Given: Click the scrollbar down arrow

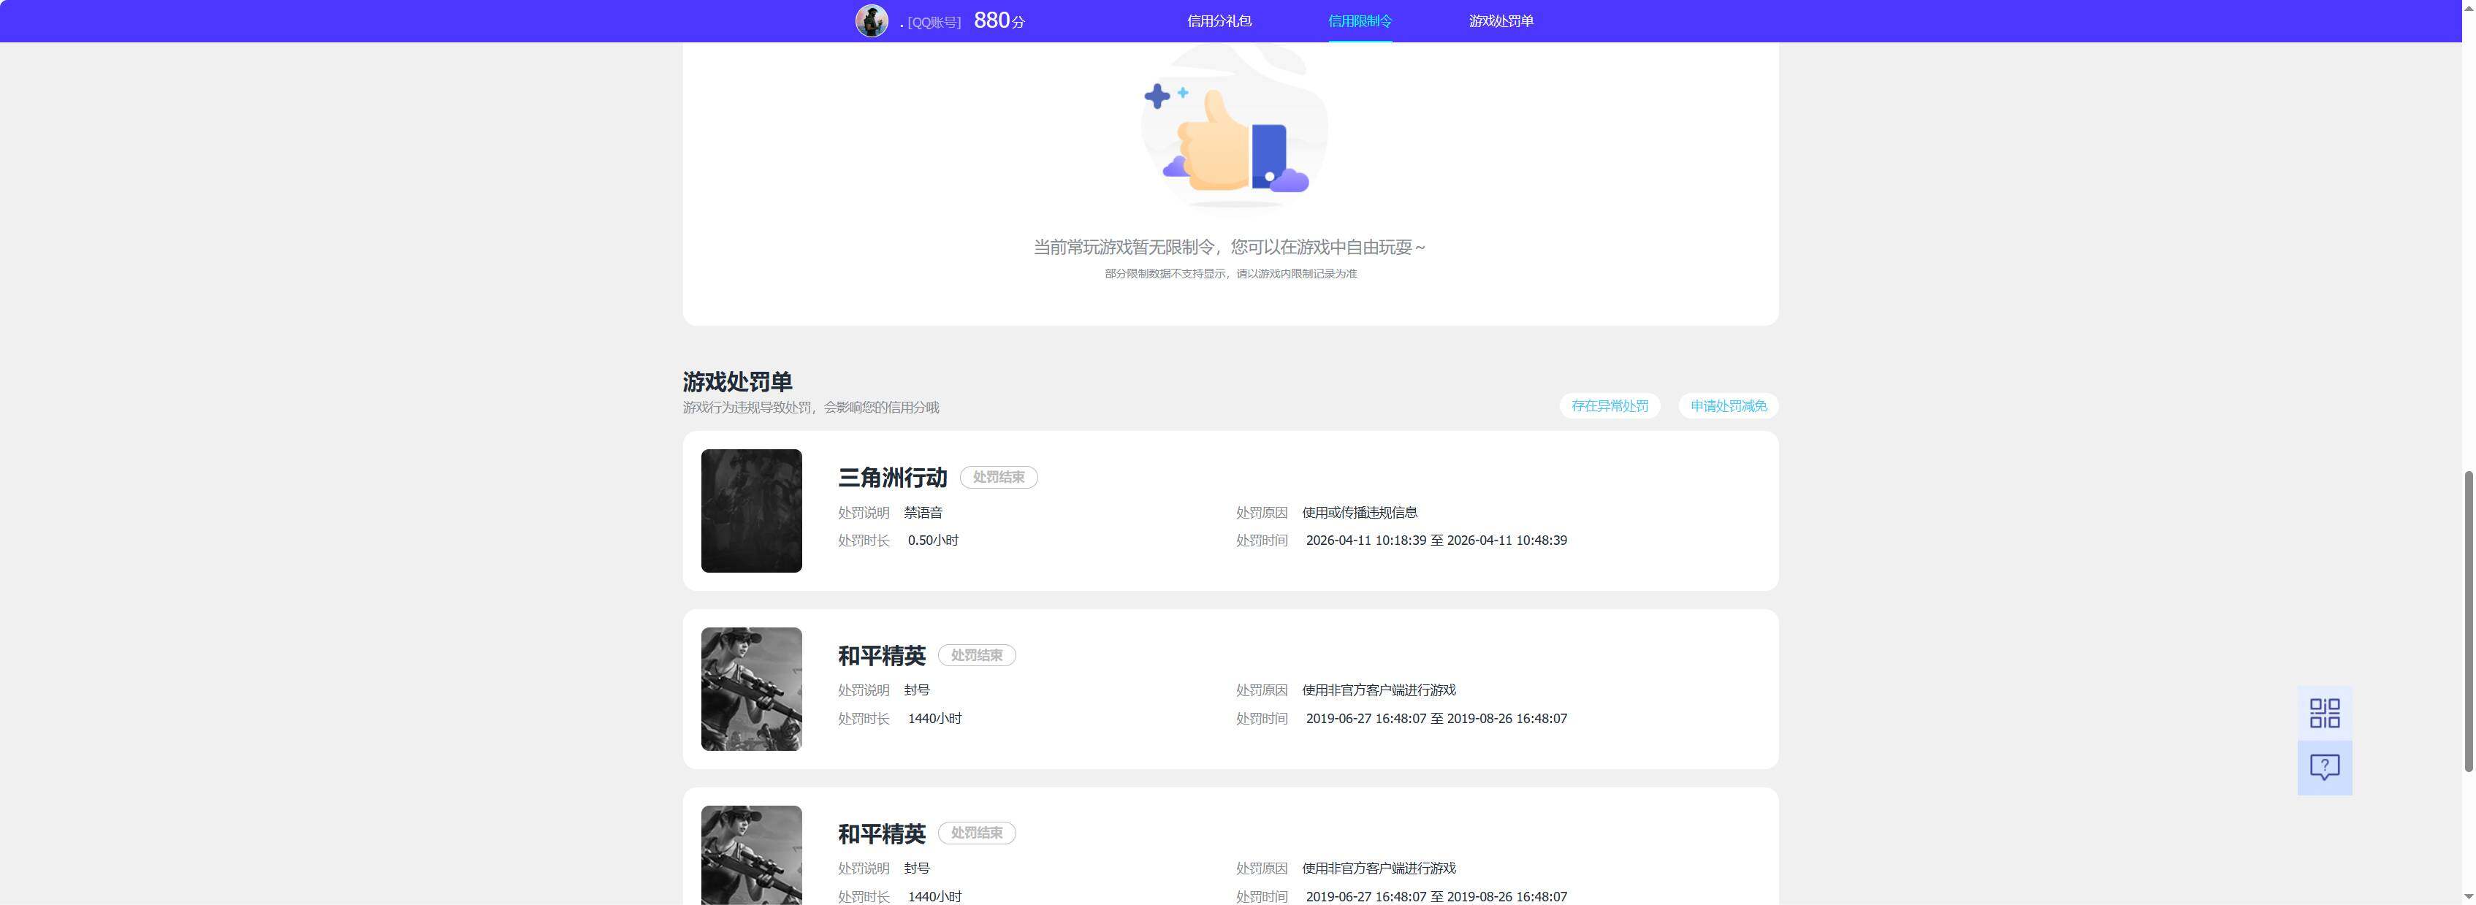Looking at the screenshot, I should [x=2467, y=896].
